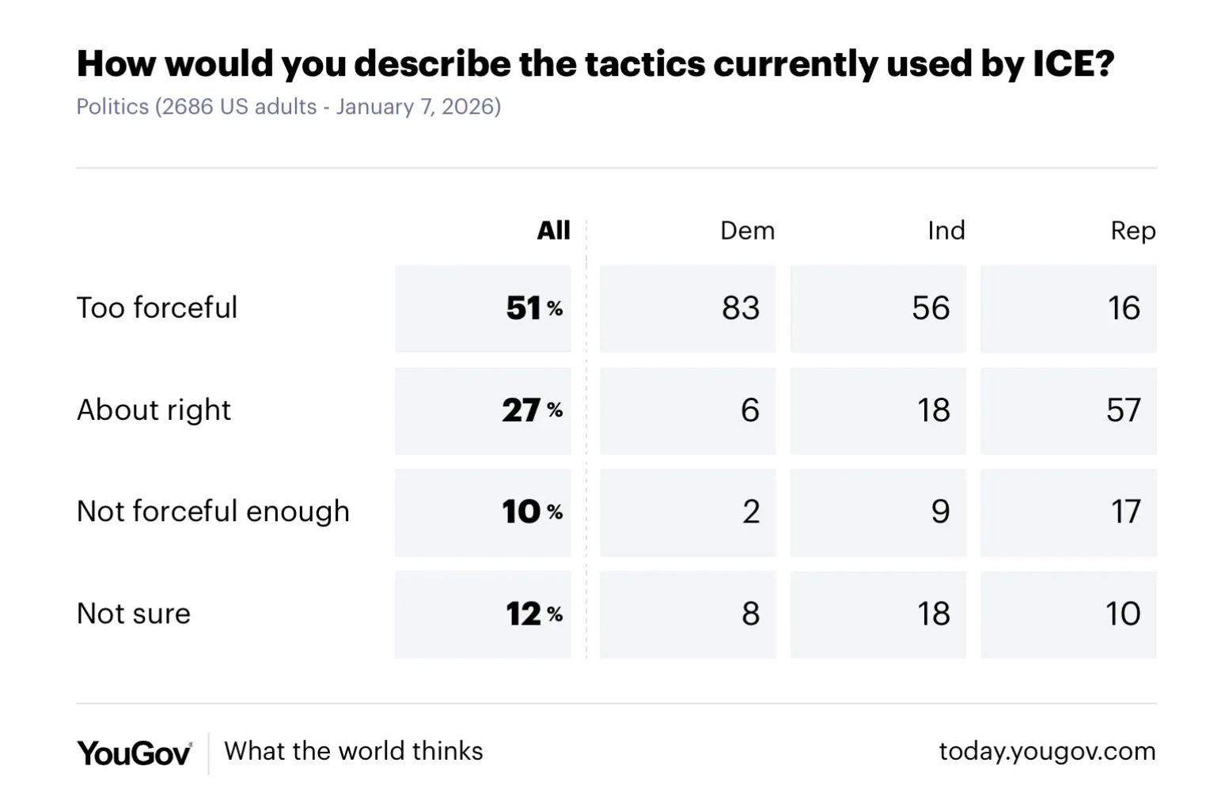Click the YouGov logo

coord(134,753)
